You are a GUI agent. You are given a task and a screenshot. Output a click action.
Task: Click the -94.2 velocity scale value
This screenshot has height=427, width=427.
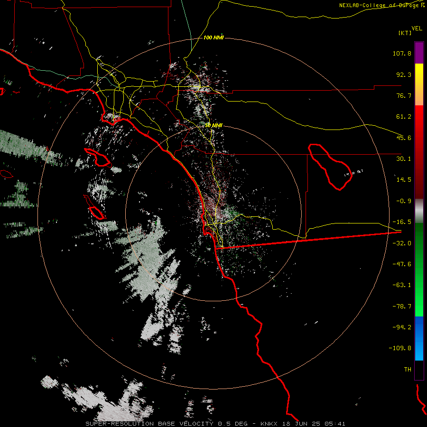pyautogui.click(x=402, y=327)
